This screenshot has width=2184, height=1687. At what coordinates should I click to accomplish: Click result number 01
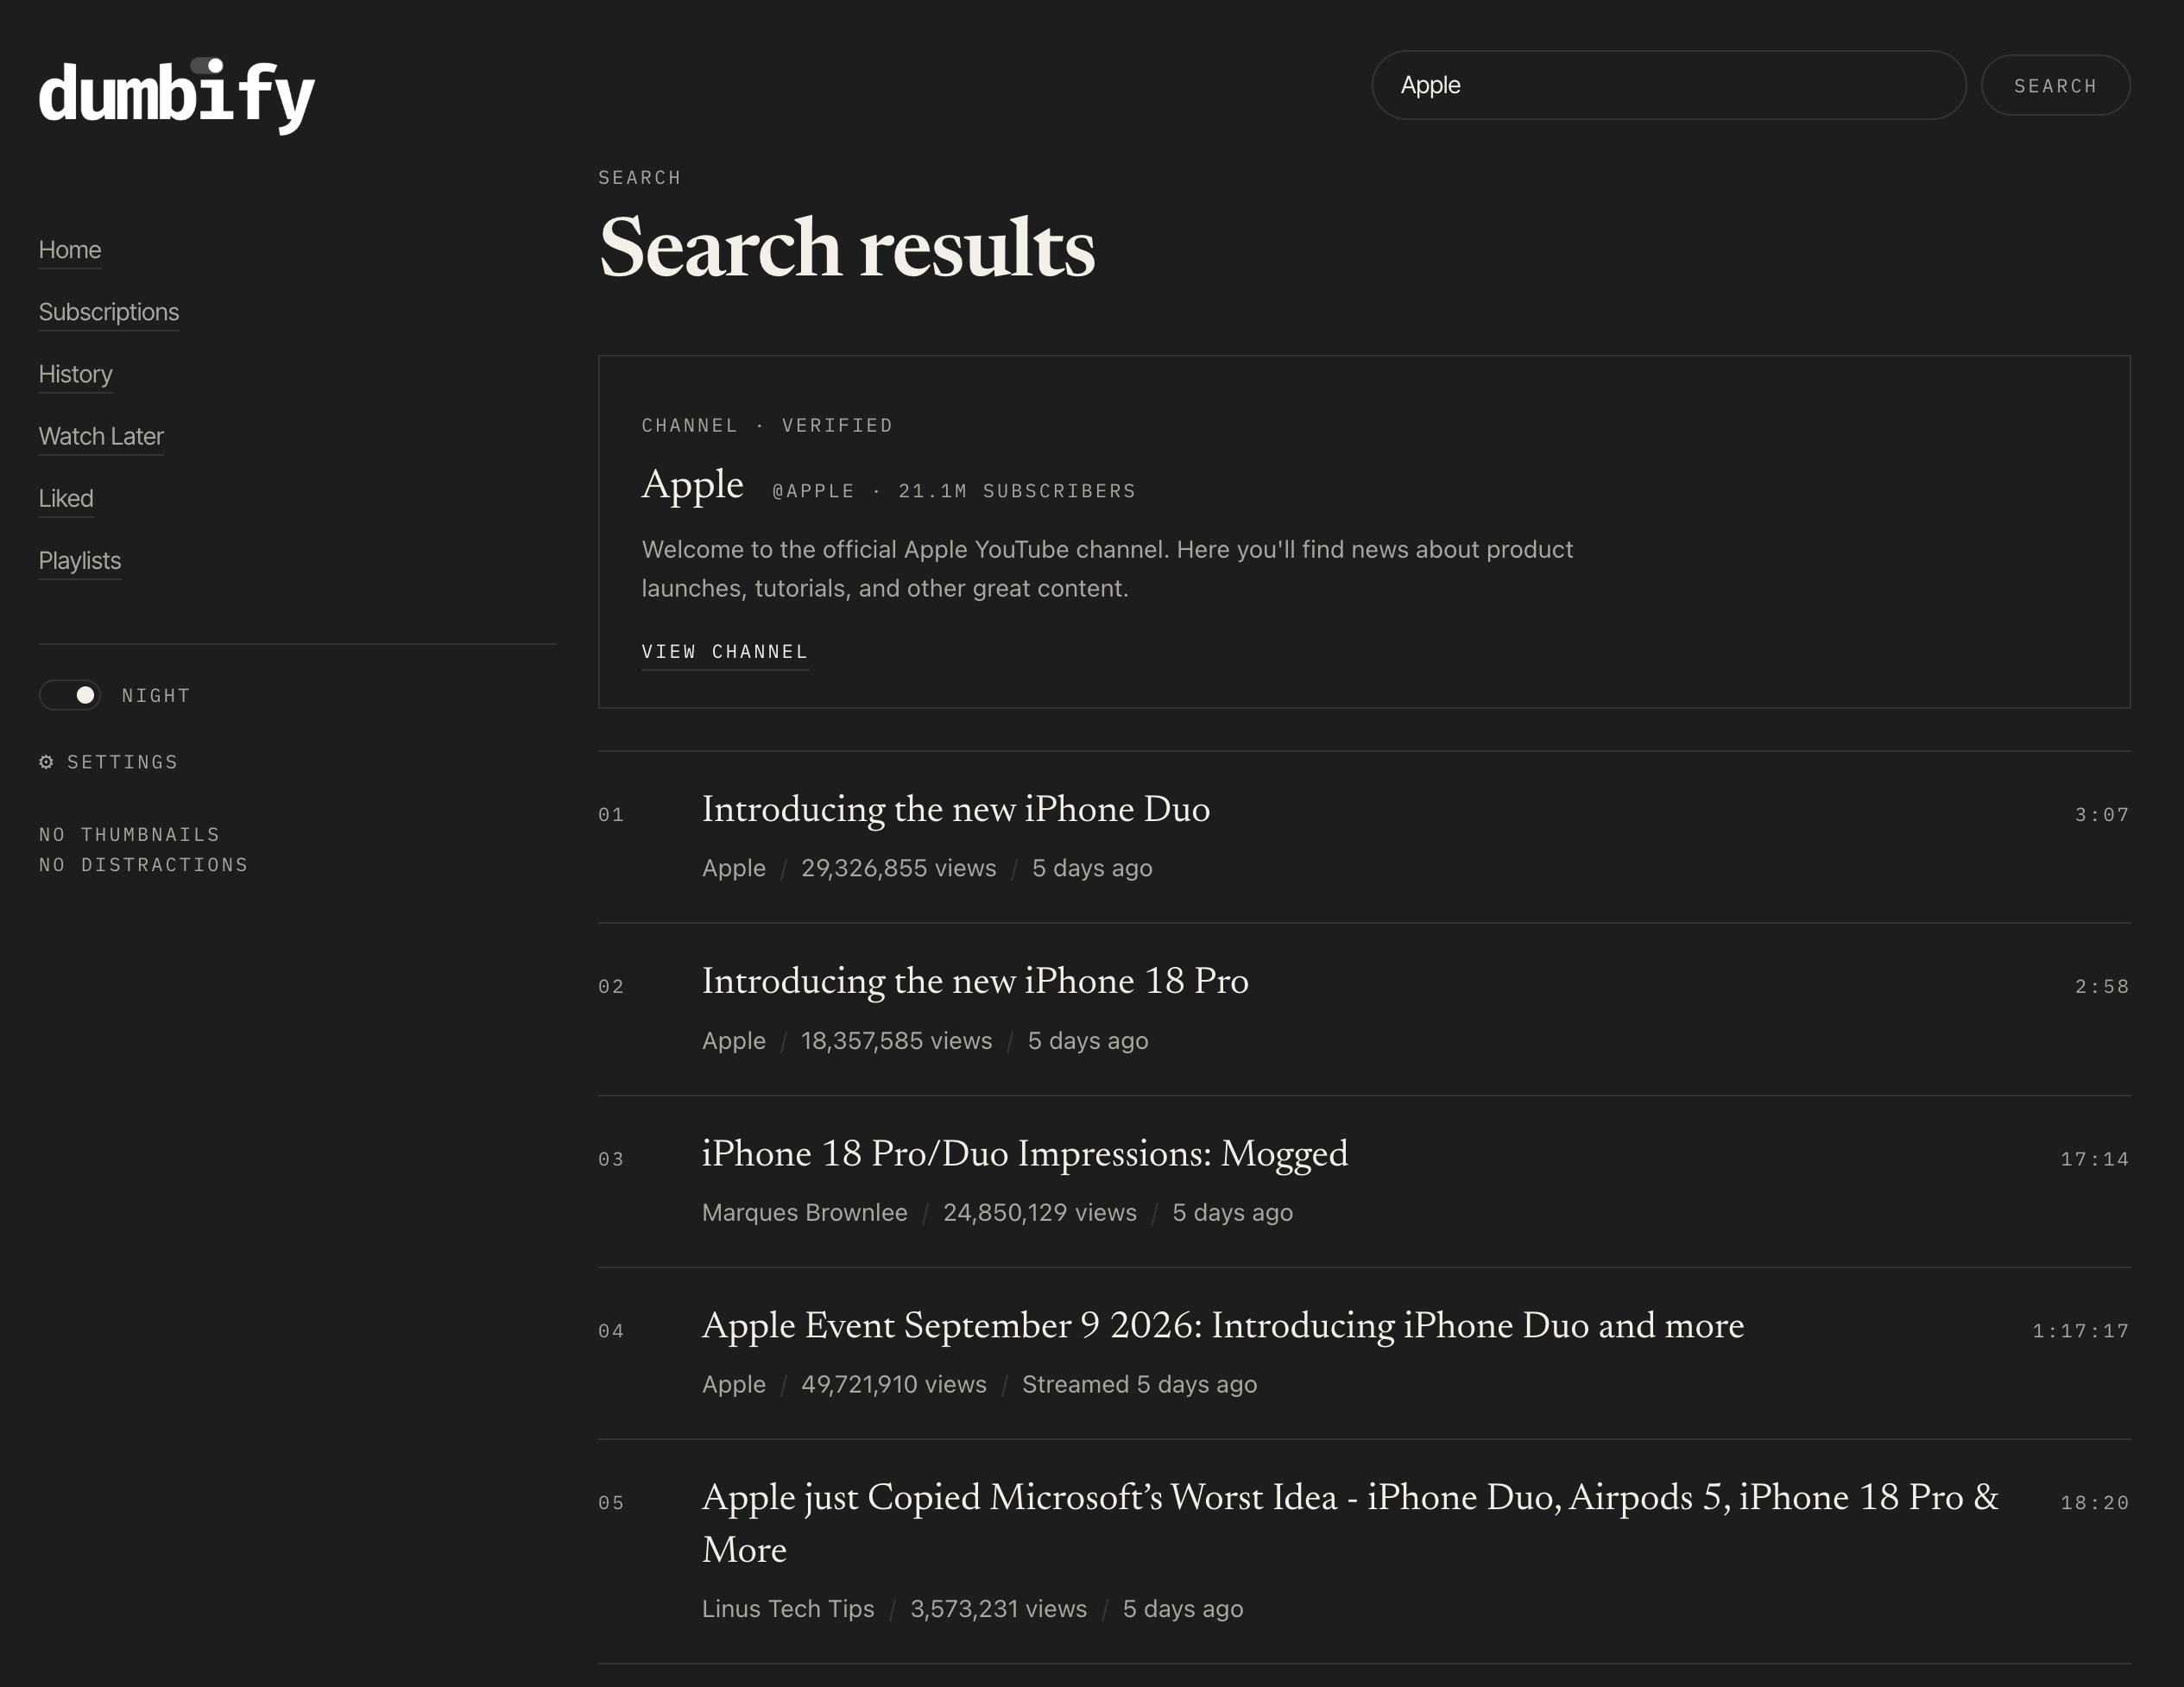pos(611,815)
